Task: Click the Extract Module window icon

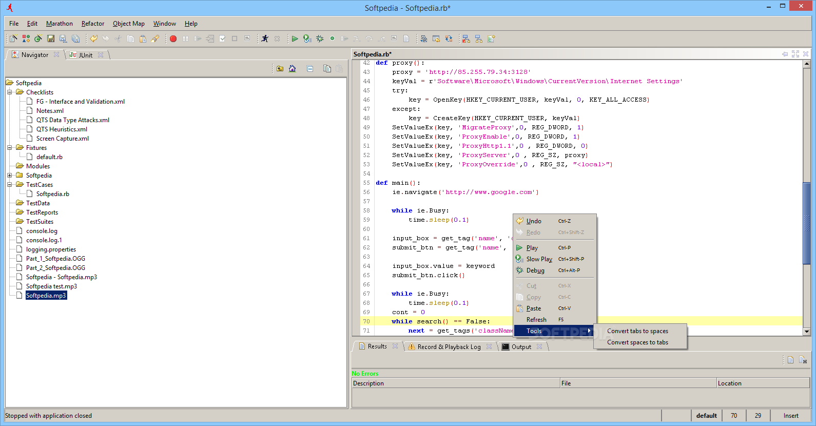Action: [423, 38]
